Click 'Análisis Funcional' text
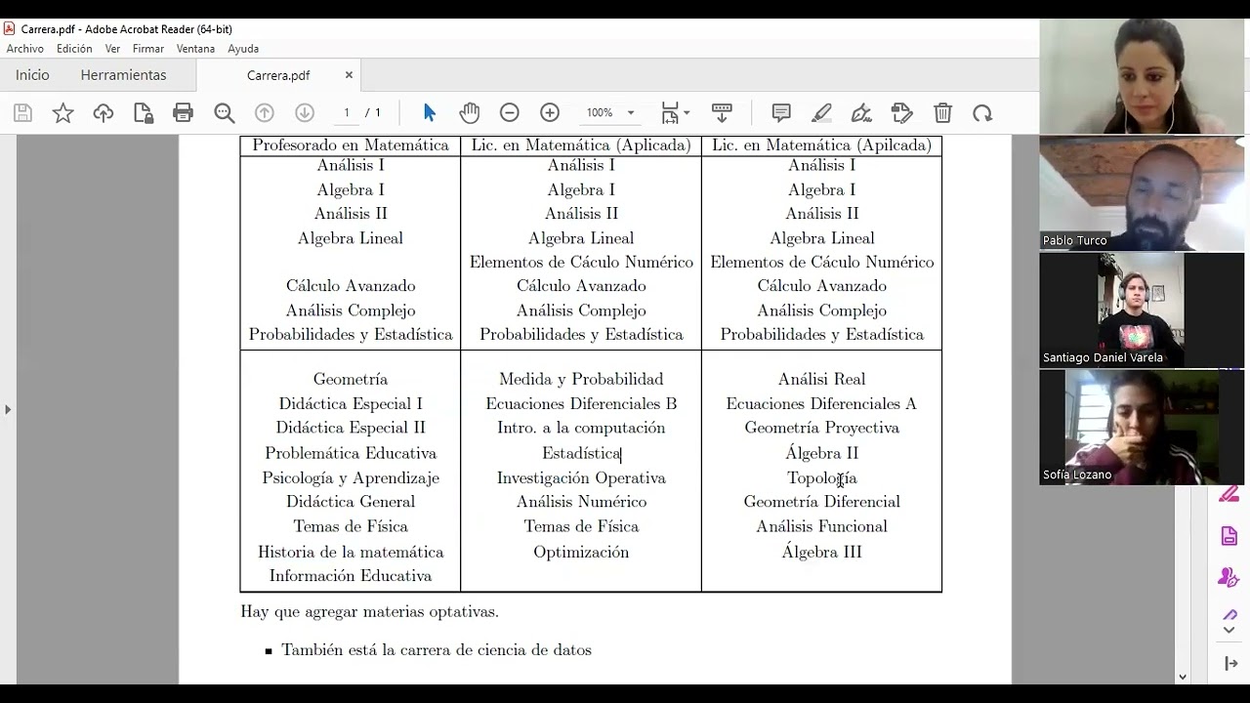1250x703 pixels. point(821,527)
